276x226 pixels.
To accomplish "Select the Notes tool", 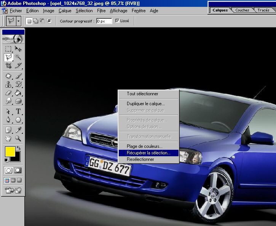I will pos(8,130).
